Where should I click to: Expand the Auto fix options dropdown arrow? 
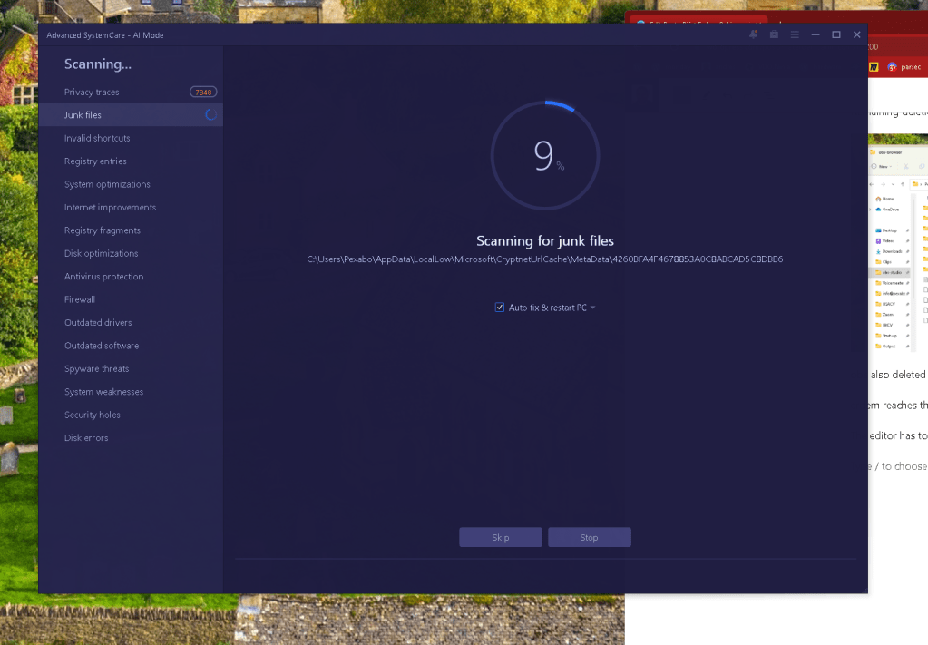(x=592, y=308)
